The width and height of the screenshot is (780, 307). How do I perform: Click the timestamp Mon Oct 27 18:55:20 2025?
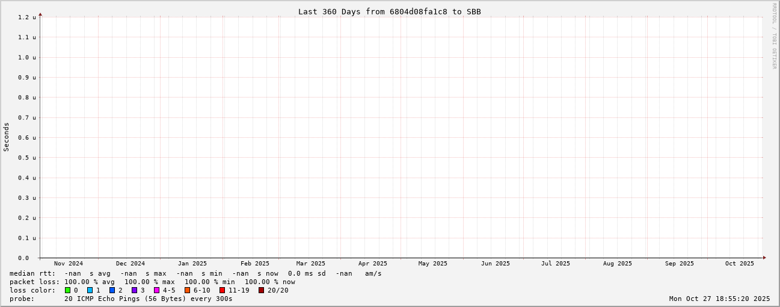coord(719,299)
